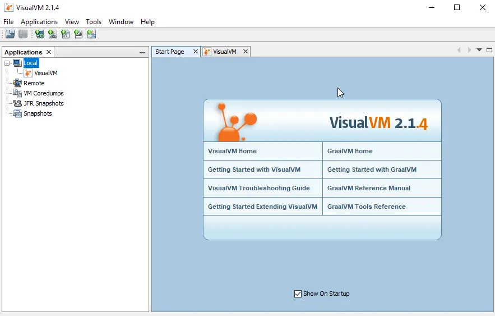Click the VisualVM icon on the editor tab

[x=207, y=52]
